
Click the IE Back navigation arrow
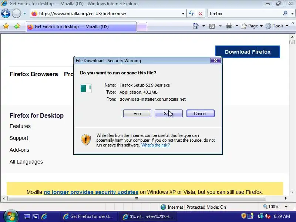[6, 14]
